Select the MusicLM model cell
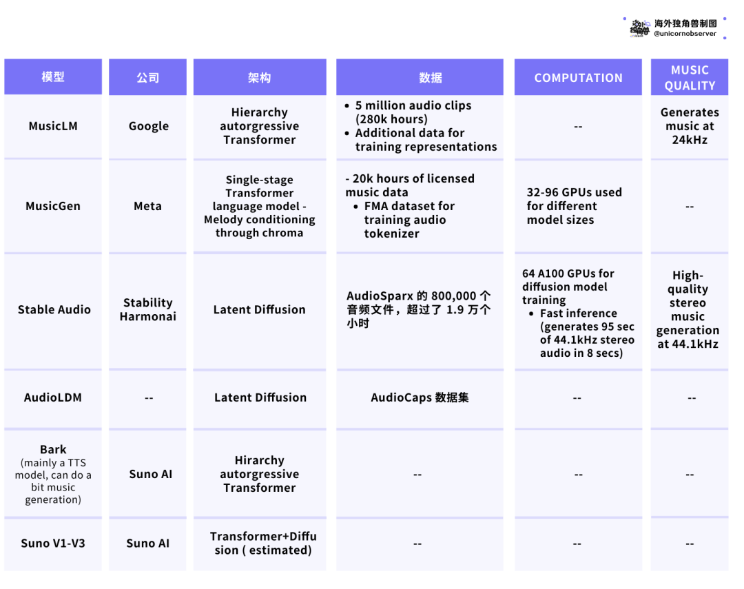The width and height of the screenshot is (744, 589). tap(53, 126)
